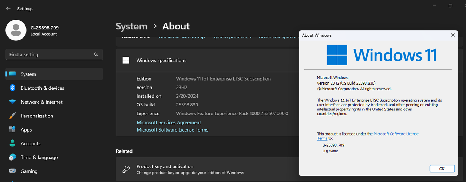Select the OS build value 25398.830
The height and width of the screenshot is (182, 466).
pyautogui.click(x=187, y=105)
